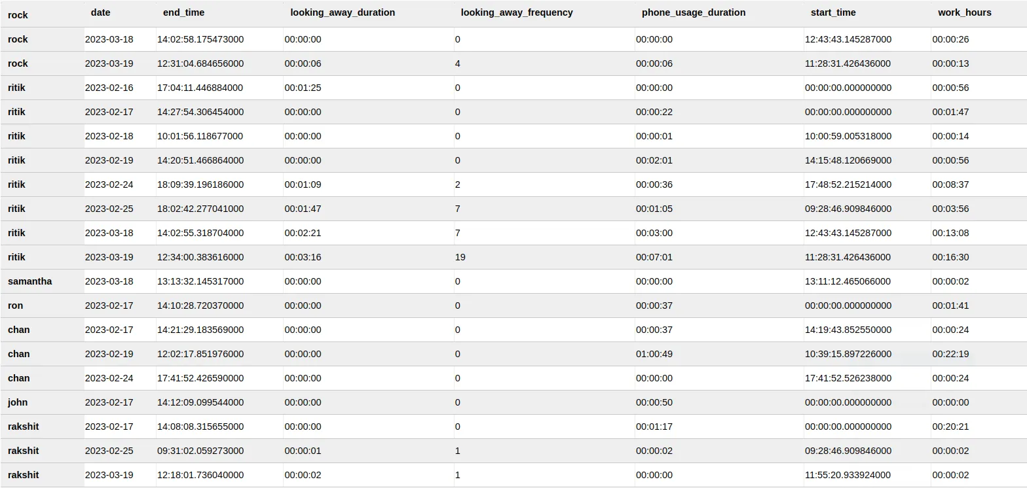
Task: Select the phone_usage_duration column header
Action: (x=694, y=12)
